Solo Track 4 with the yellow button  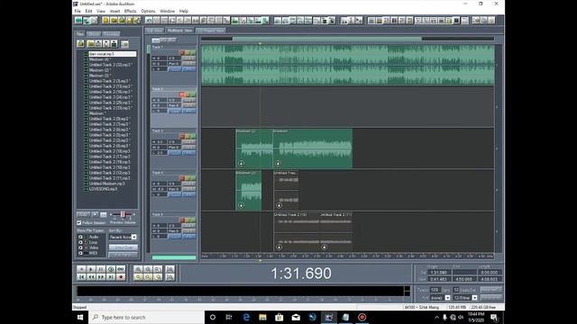click(x=188, y=178)
